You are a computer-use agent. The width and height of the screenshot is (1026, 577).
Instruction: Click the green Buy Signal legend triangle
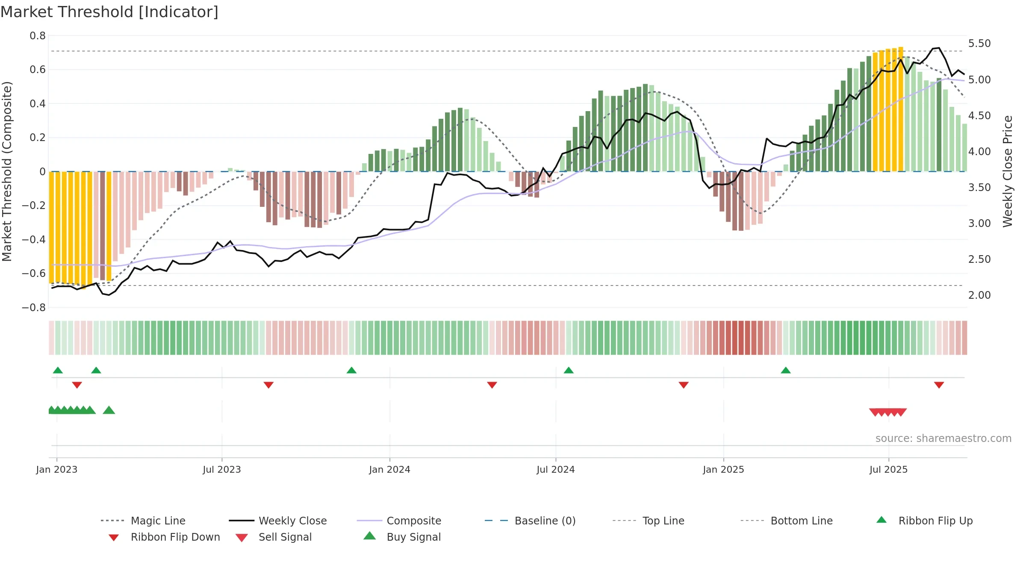tap(369, 536)
